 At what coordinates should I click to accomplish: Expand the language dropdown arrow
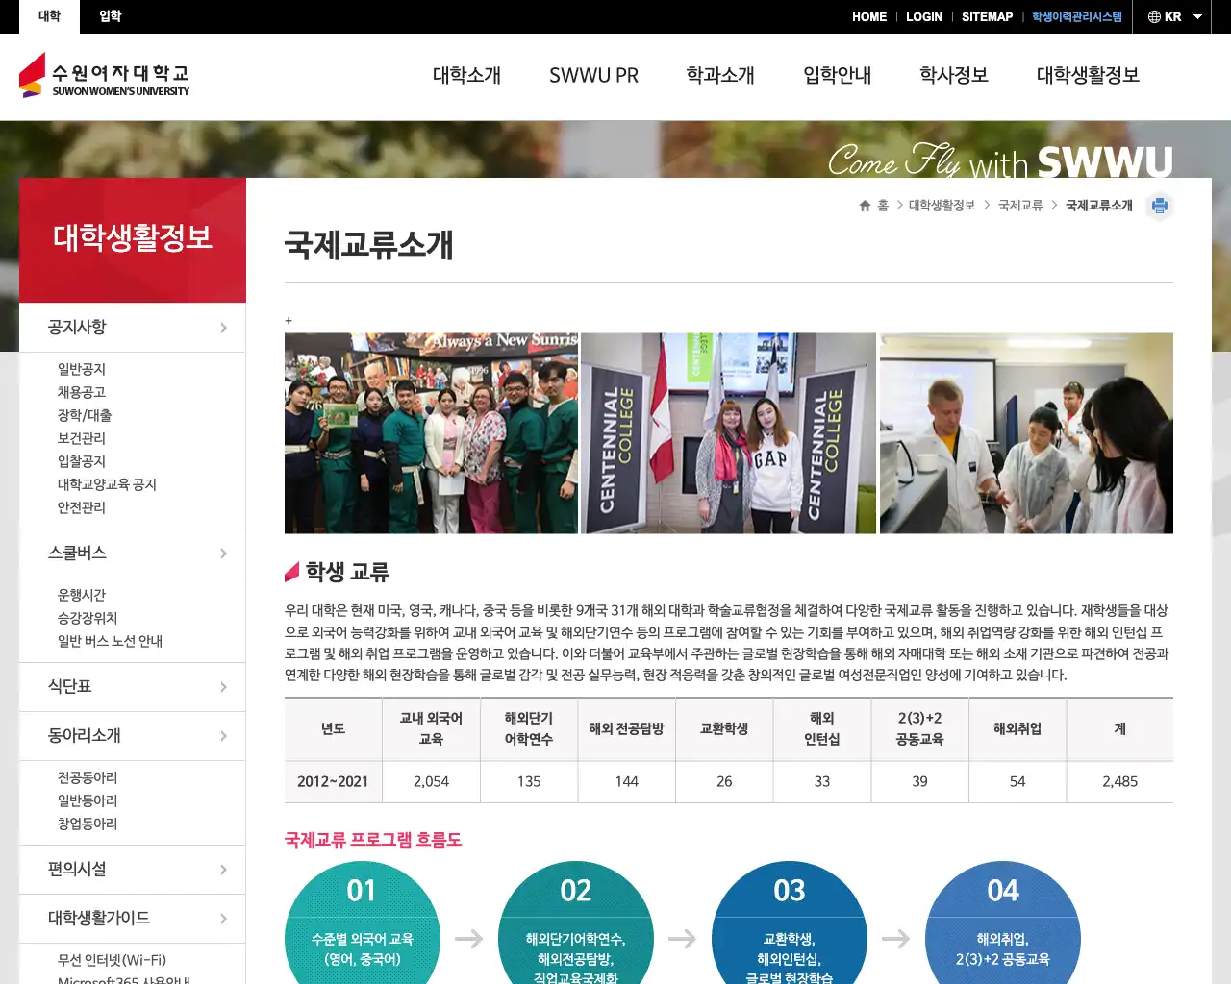tap(1197, 17)
